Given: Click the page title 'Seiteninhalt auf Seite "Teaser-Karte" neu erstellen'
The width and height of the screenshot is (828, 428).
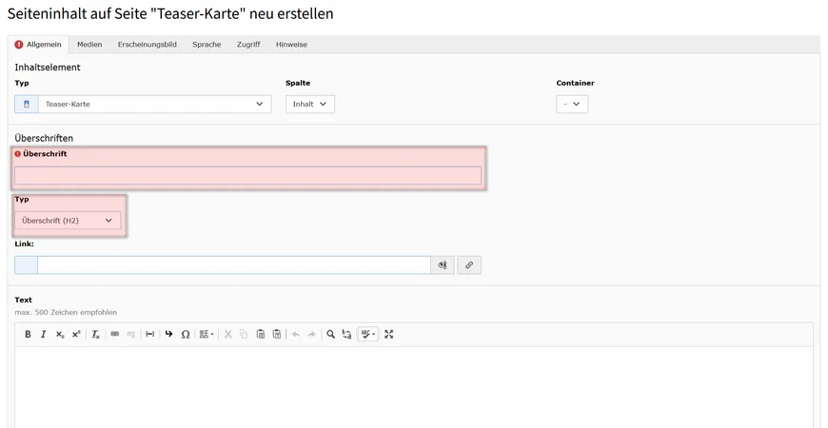Looking at the screenshot, I should [170, 13].
